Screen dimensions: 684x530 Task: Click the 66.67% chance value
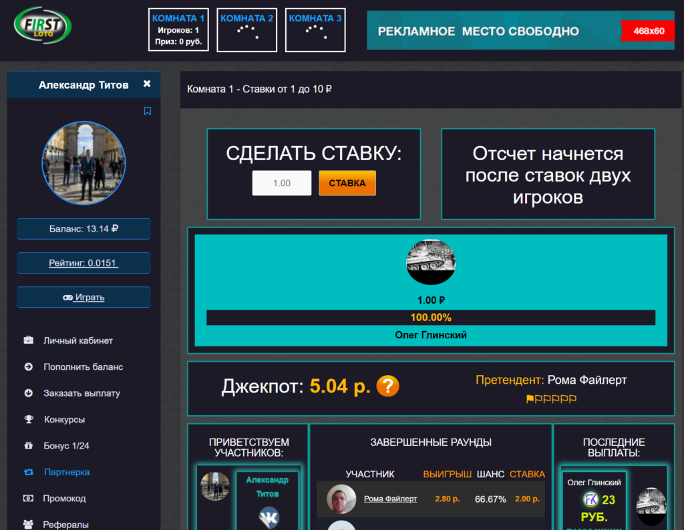[490, 499]
